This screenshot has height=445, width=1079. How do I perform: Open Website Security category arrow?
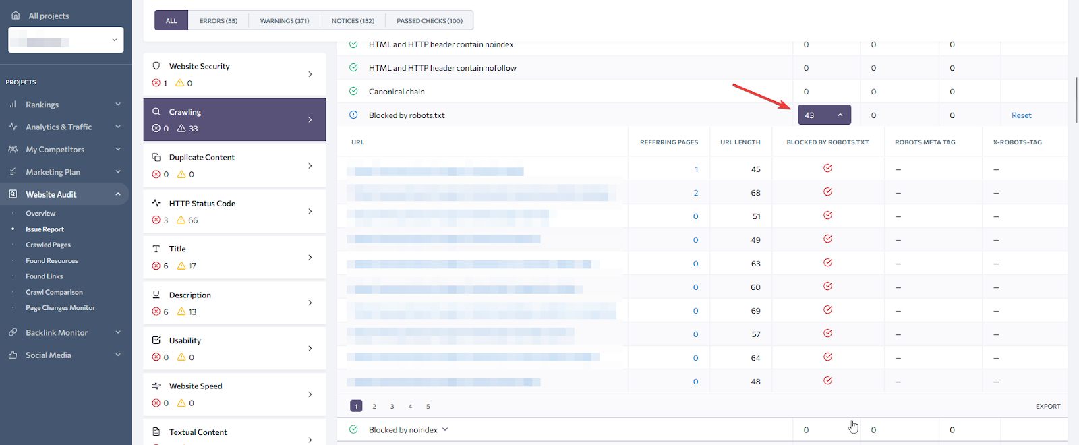310,74
